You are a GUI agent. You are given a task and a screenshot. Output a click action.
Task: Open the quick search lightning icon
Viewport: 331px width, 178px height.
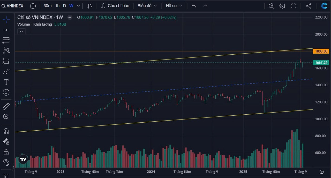tap(271, 6)
